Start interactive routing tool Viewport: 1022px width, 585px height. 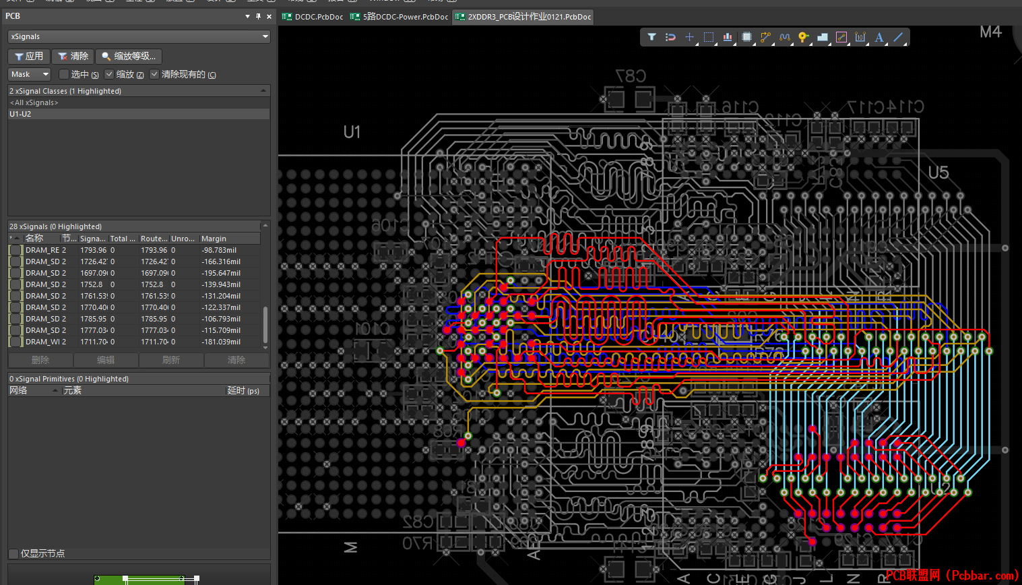tap(765, 38)
